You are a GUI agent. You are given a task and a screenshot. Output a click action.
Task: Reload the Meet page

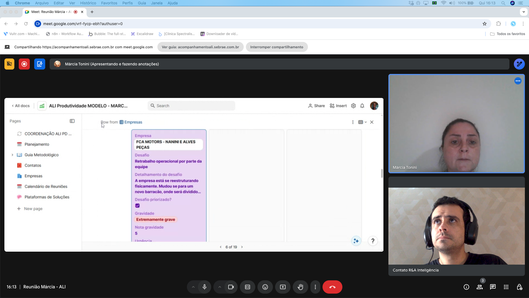pos(26,24)
